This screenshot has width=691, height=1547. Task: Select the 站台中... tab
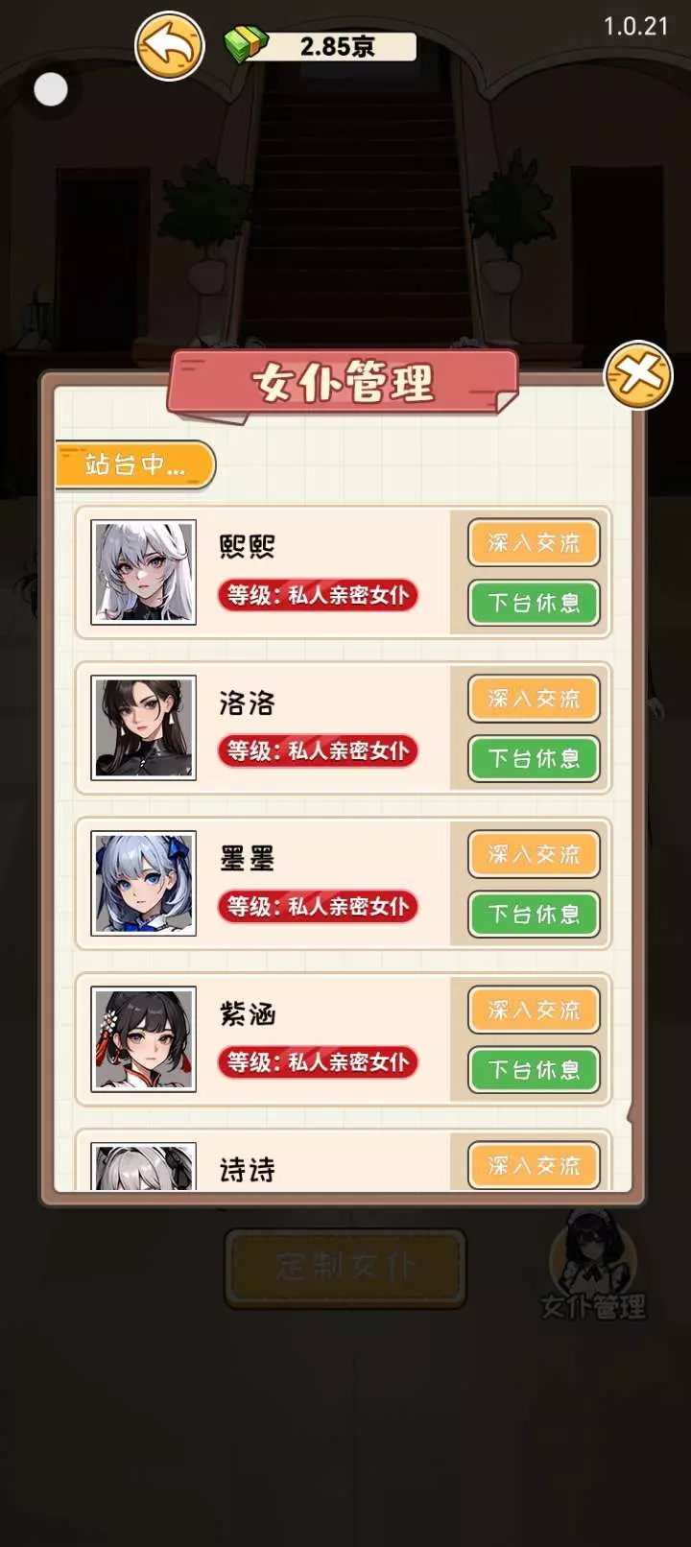(x=135, y=465)
